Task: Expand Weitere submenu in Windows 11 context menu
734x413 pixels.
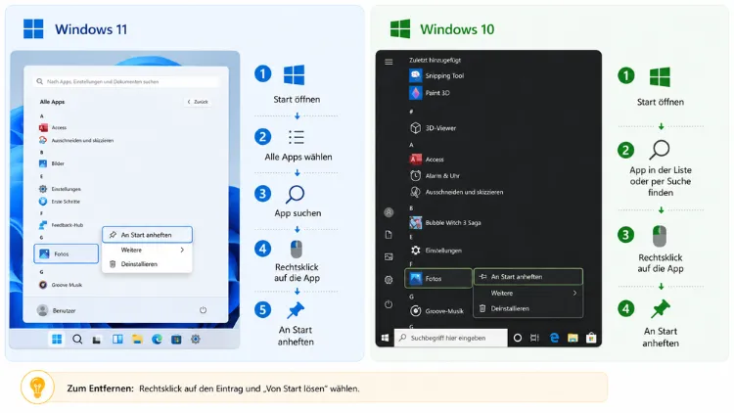Action: 147,250
